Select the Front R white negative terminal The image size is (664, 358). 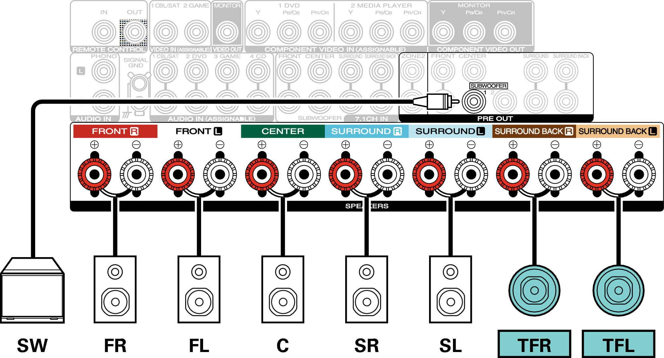tap(136, 175)
